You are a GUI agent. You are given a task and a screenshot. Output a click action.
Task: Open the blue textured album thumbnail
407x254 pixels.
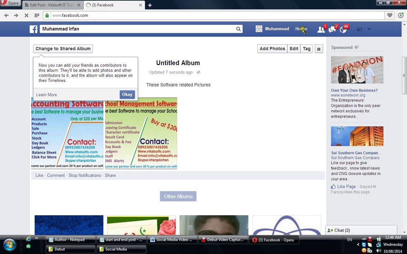69,225
